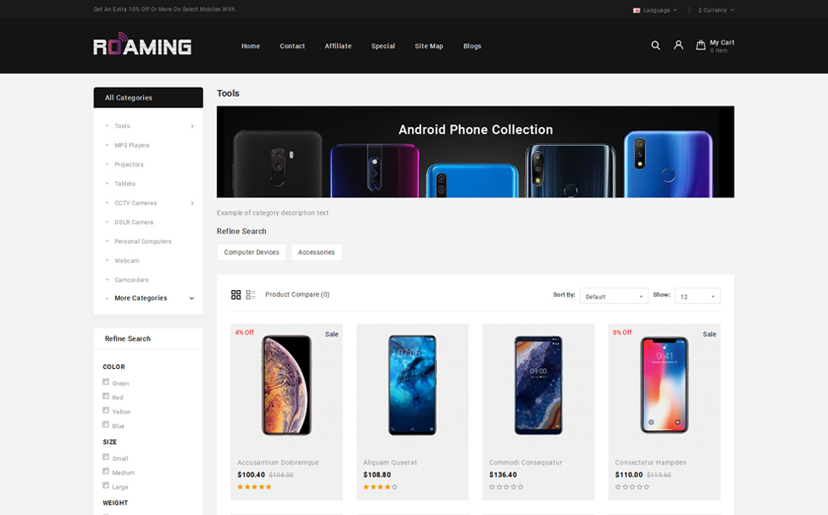Open the My Cart bag icon
The image size is (828, 515).
point(700,45)
